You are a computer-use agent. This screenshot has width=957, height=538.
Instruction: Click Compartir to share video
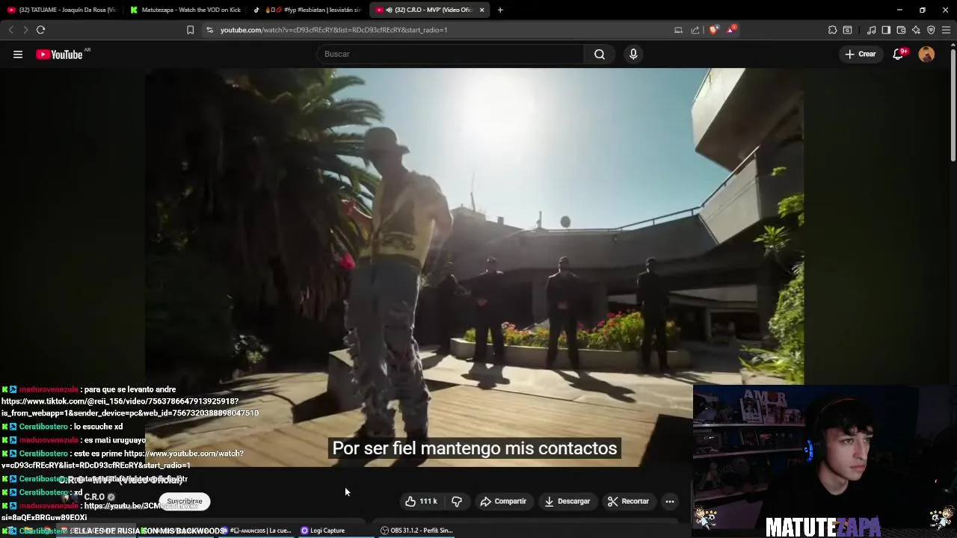pos(503,501)
